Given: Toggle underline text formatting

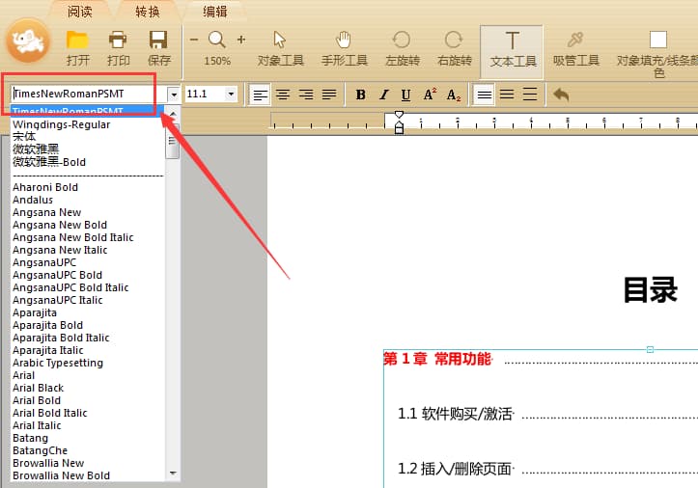Looking at the screenshot, I should tap(405, 95).
